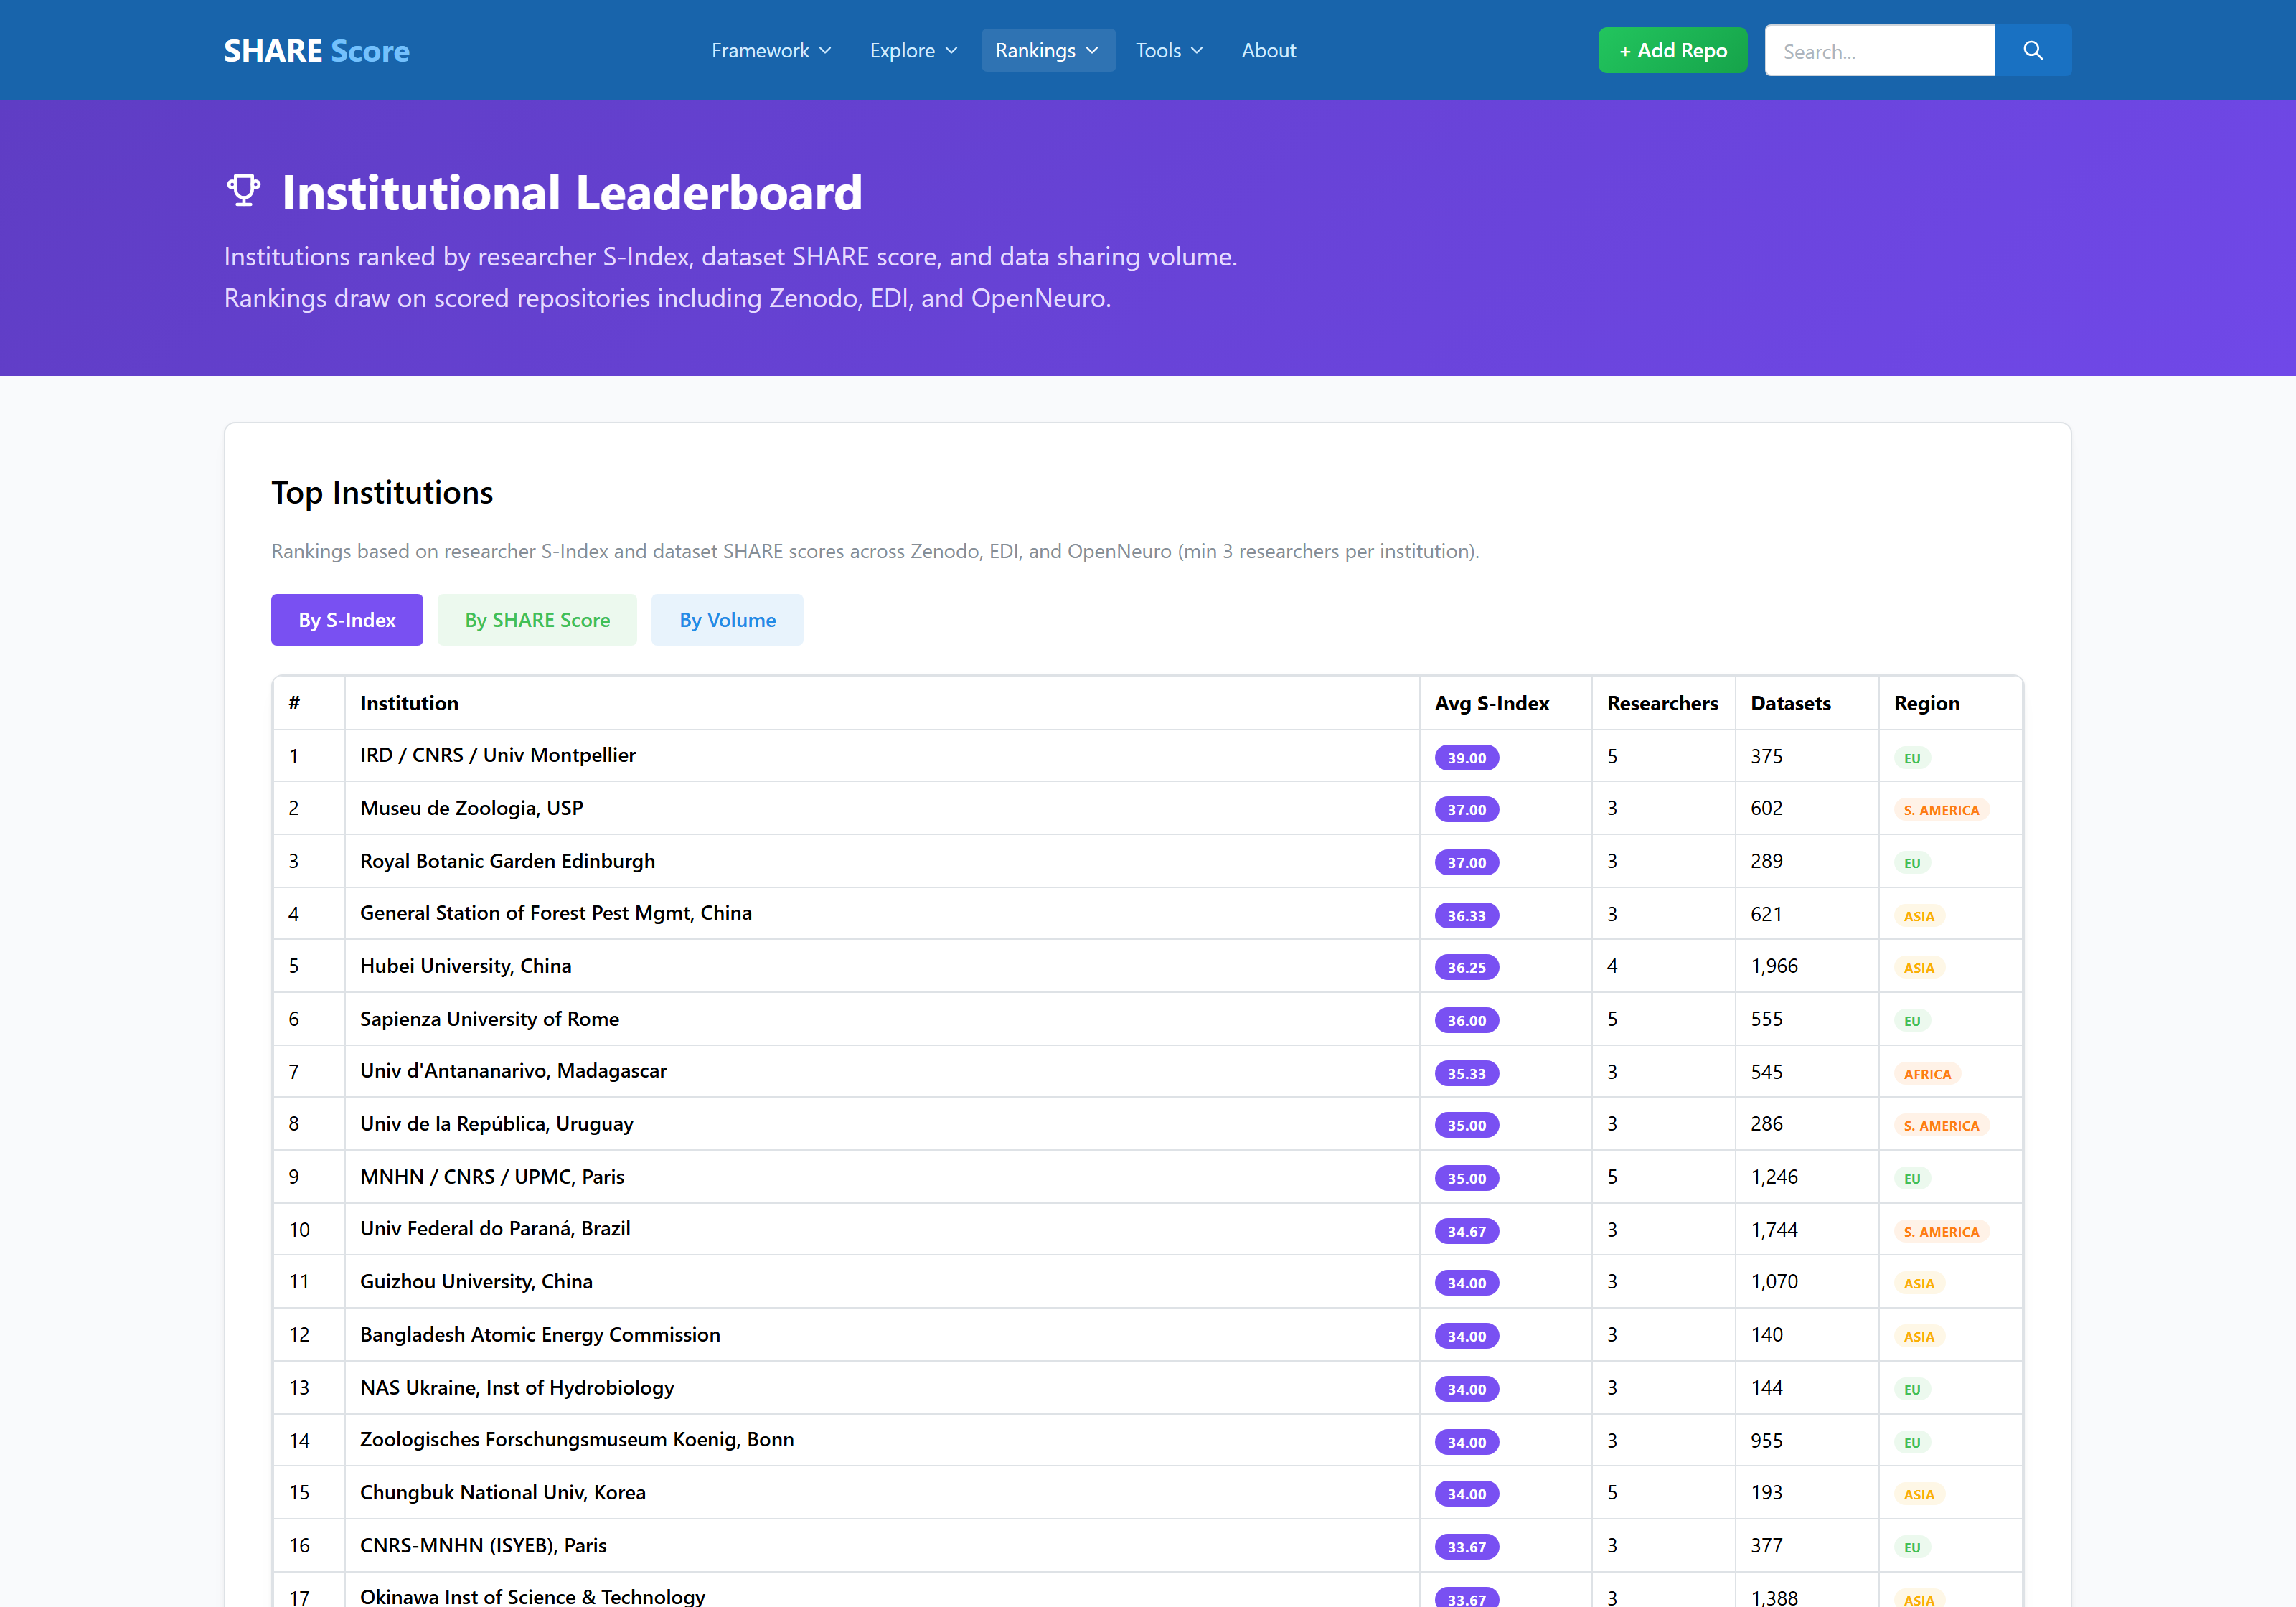Click the SHARE Score logo
This screenshot has width=2296, height=1607.
pyautogui.click(x=316, y=51)
